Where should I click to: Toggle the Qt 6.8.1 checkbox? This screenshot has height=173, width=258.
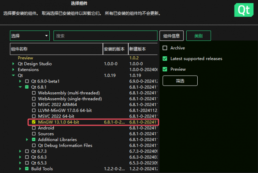point(27,87)
